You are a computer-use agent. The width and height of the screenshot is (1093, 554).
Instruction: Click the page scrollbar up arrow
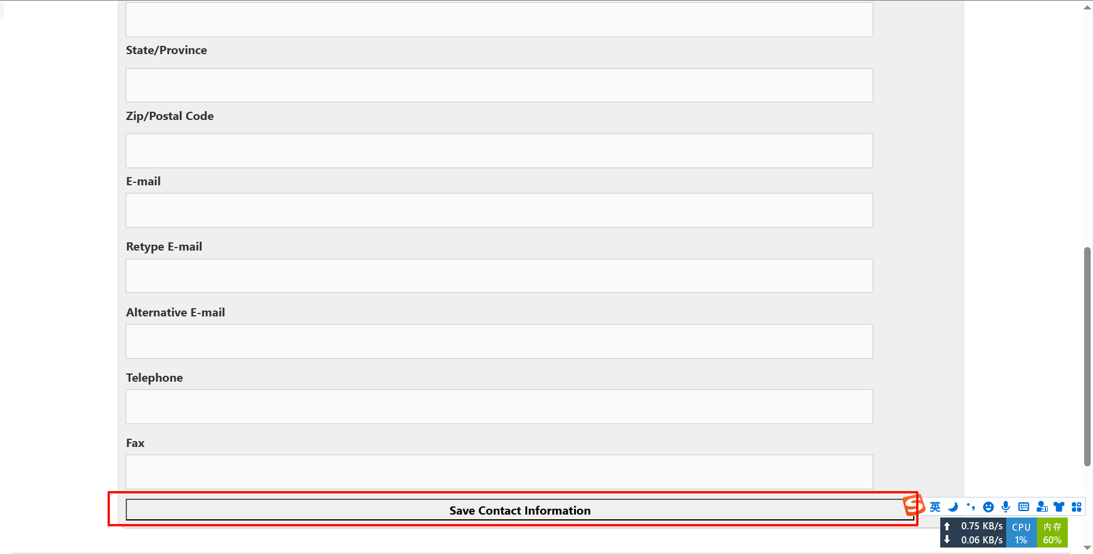click(1087, 7)
